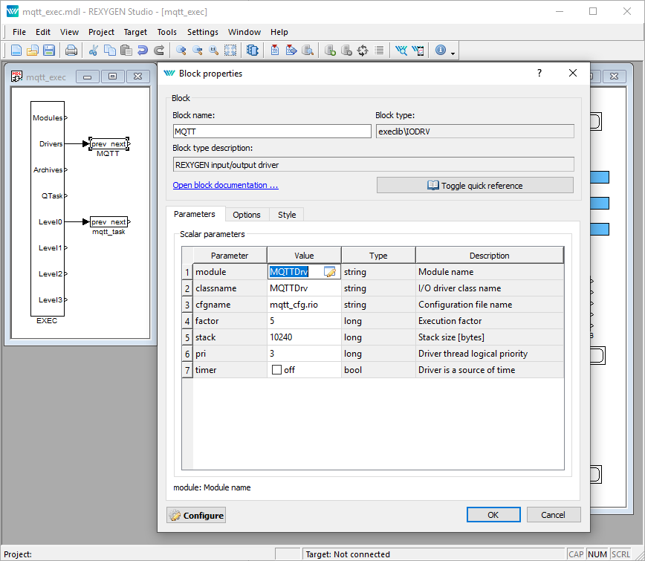This screenshot has height=561, width=645.
Task: Click the Undo arrow icon
Action: [143, 51]
